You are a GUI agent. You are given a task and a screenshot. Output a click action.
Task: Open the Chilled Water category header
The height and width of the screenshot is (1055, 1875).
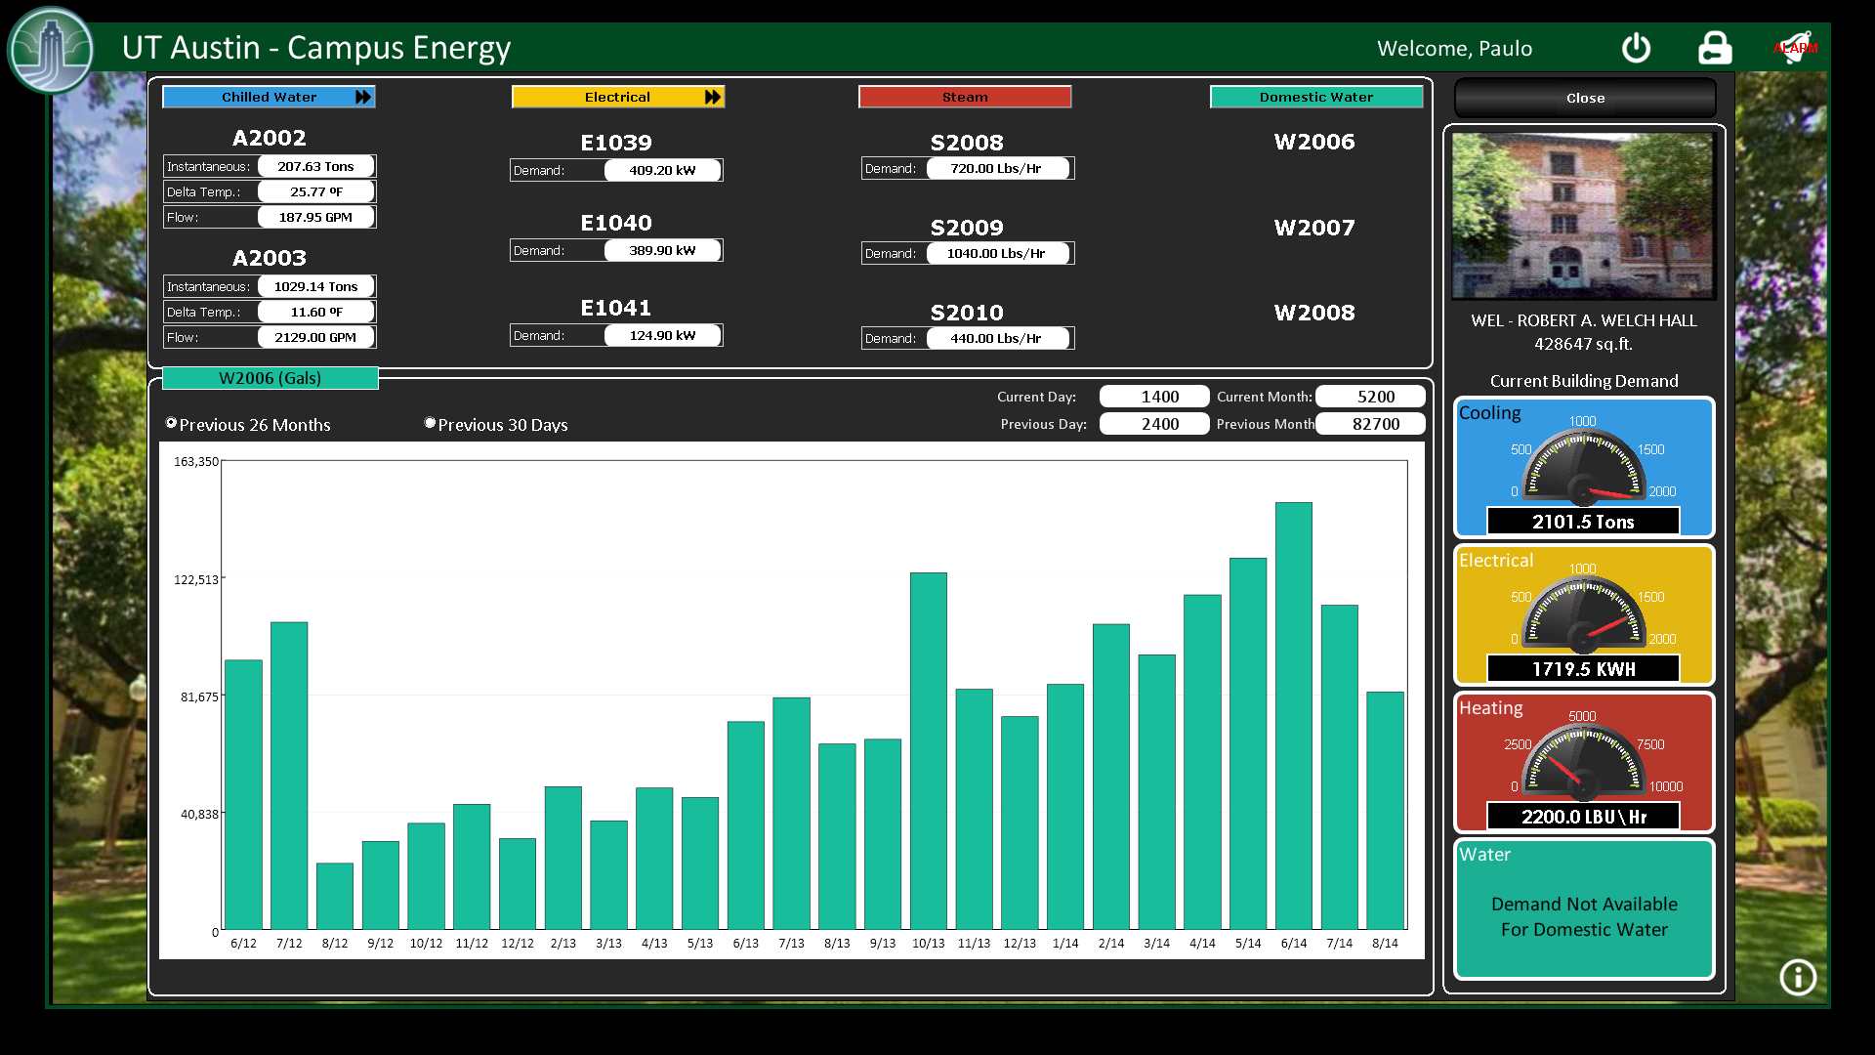click(x=269, y=97)
